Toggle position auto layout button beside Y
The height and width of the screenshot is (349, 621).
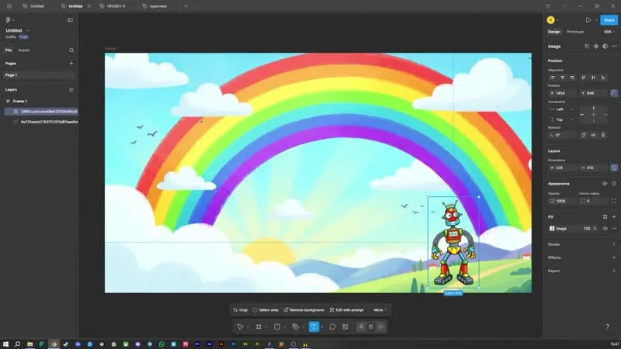(x=614, y=93)
